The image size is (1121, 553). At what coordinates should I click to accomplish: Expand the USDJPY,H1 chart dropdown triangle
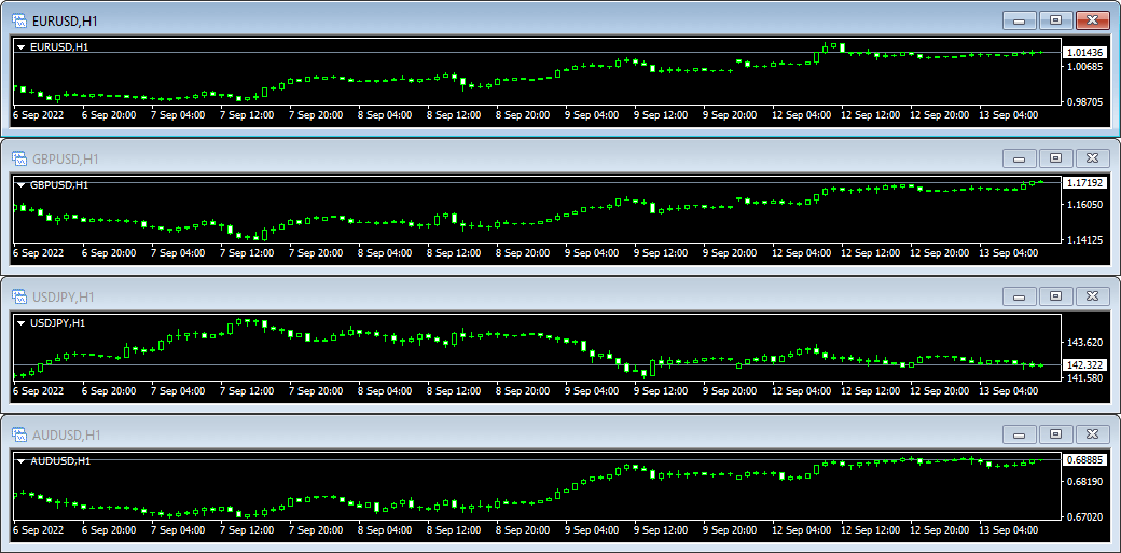click(21, 323)
